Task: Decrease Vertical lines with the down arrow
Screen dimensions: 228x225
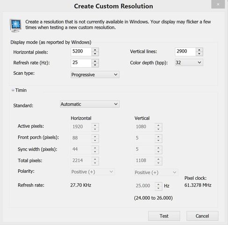Action: click(199, 54)
